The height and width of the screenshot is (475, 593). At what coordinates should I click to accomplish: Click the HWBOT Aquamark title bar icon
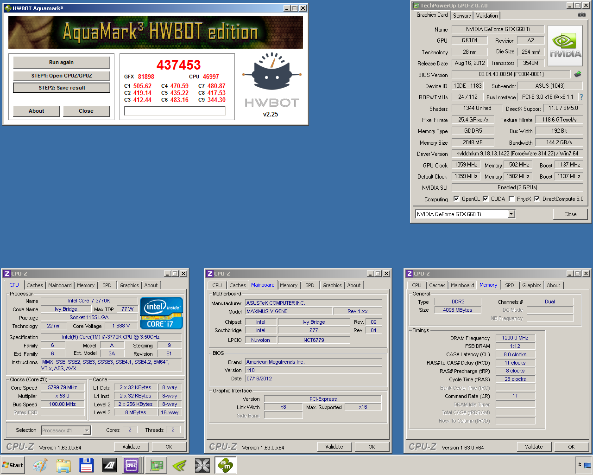pos(7,8)
